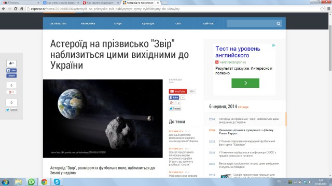Open the суспільство menu section
Viewport: 332px width, 186px height.
tap(58, 23)
